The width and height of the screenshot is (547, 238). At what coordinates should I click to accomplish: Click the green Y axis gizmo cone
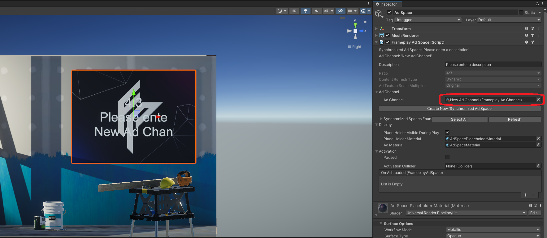point(355,25)
